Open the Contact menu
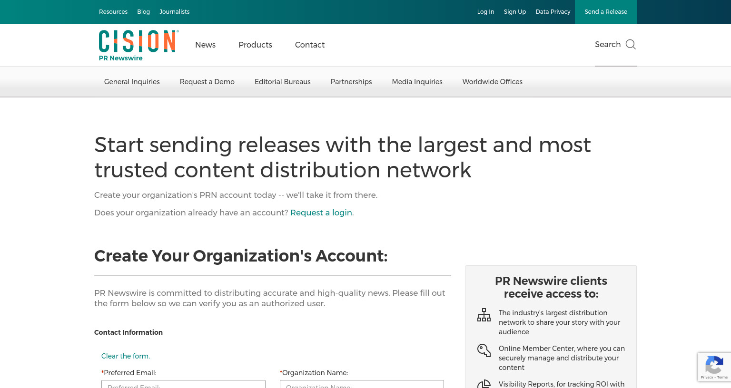The height and width of the screenshot is (388, 731). (x=310, y=45)
